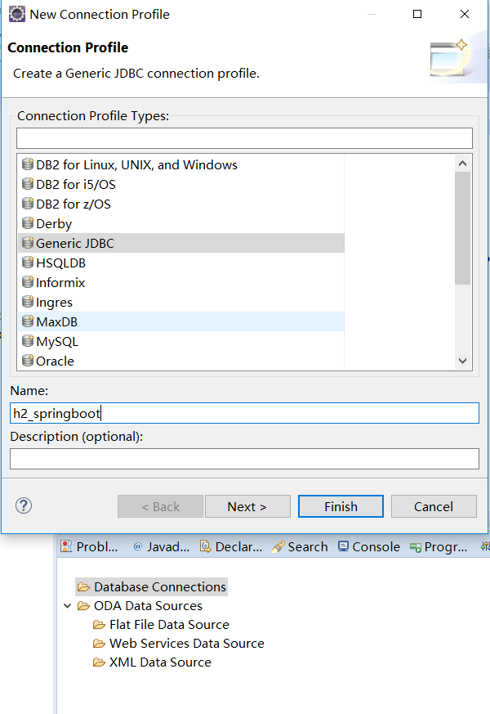The width and height of the screenshot is (490, 714).
Task: Click the help question mark icon
Action: (x=23, y=505)
